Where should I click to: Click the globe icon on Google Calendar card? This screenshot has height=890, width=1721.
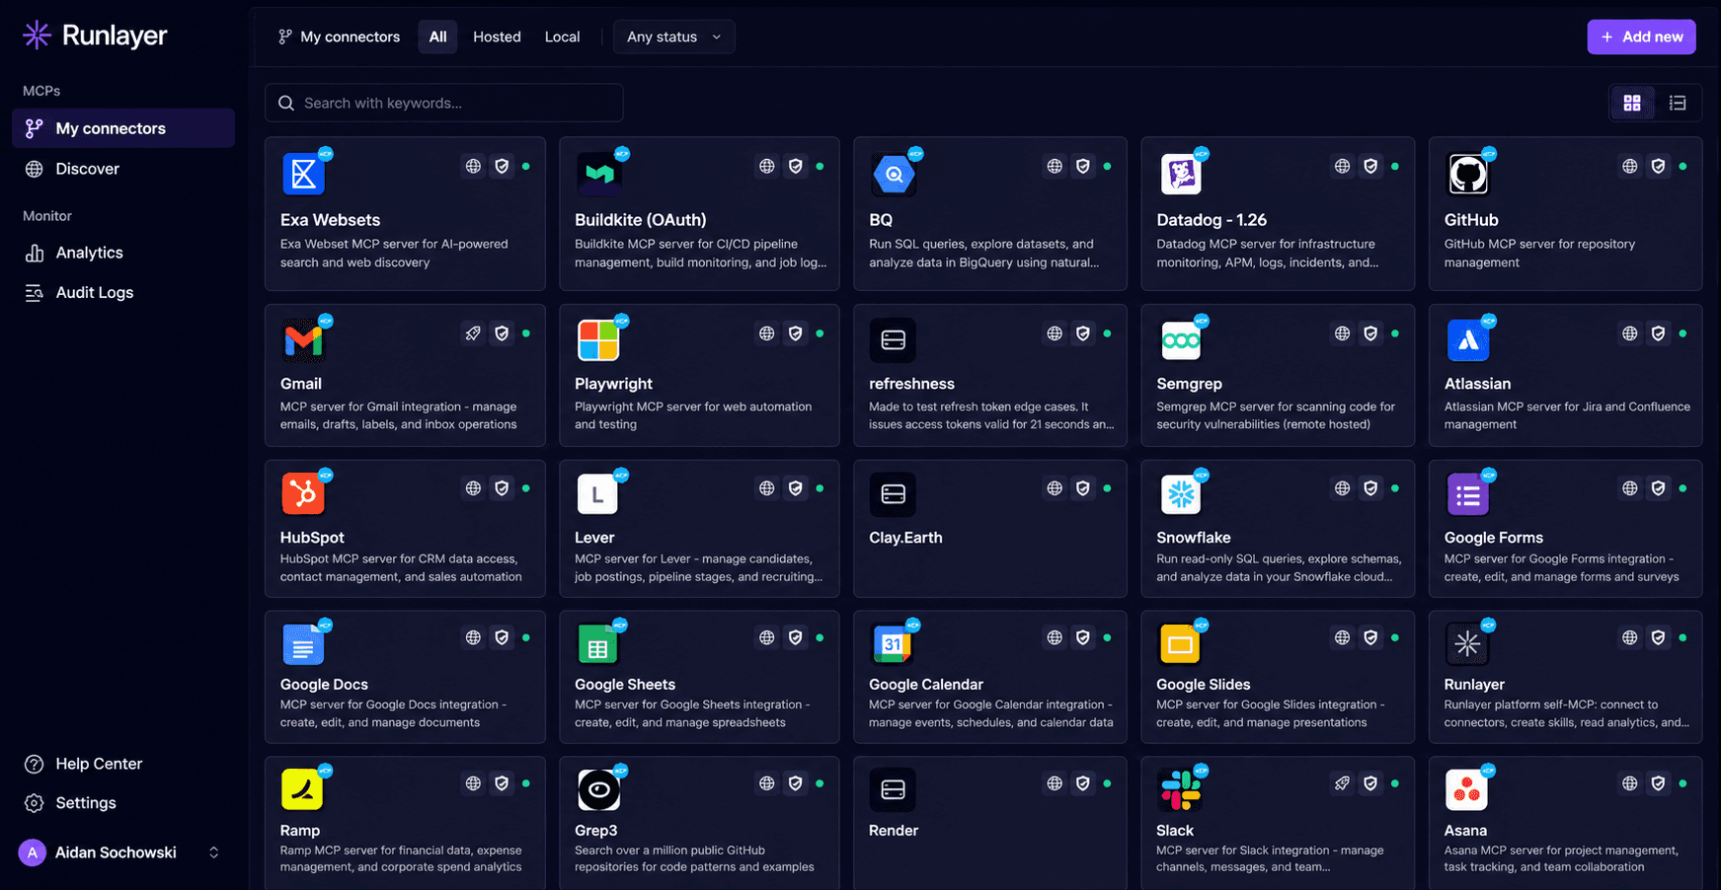click(x=1055, y=638)
